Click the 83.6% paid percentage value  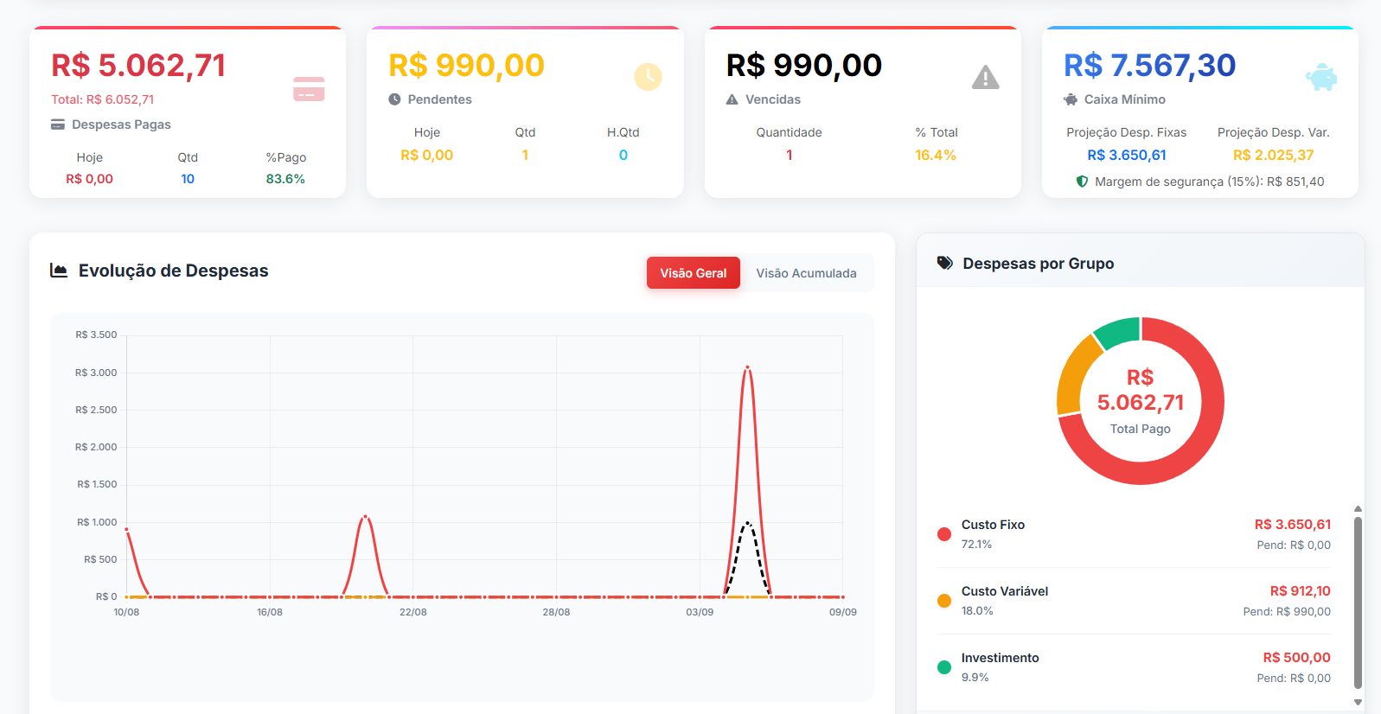pos(285,179)
